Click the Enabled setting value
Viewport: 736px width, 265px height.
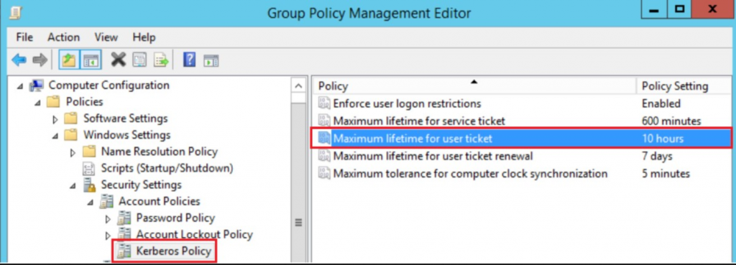[x=661, y=103]
